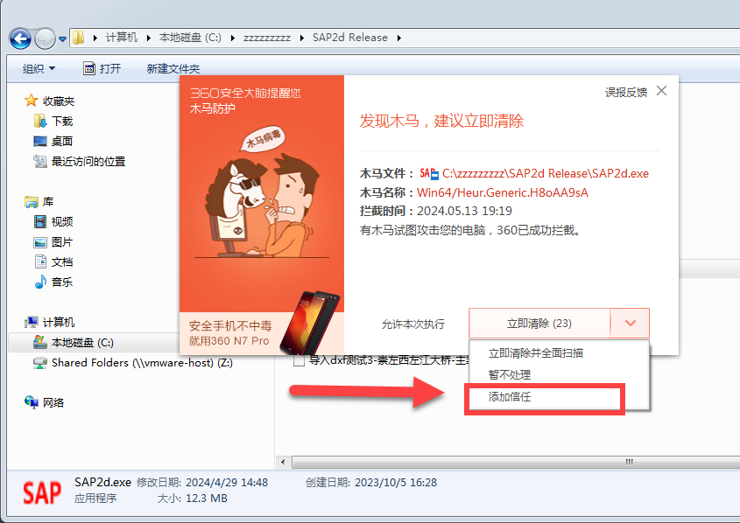Open the 音乐 library
The width and height of the screenshot is (740, 523).
click(x=62, y=282)
